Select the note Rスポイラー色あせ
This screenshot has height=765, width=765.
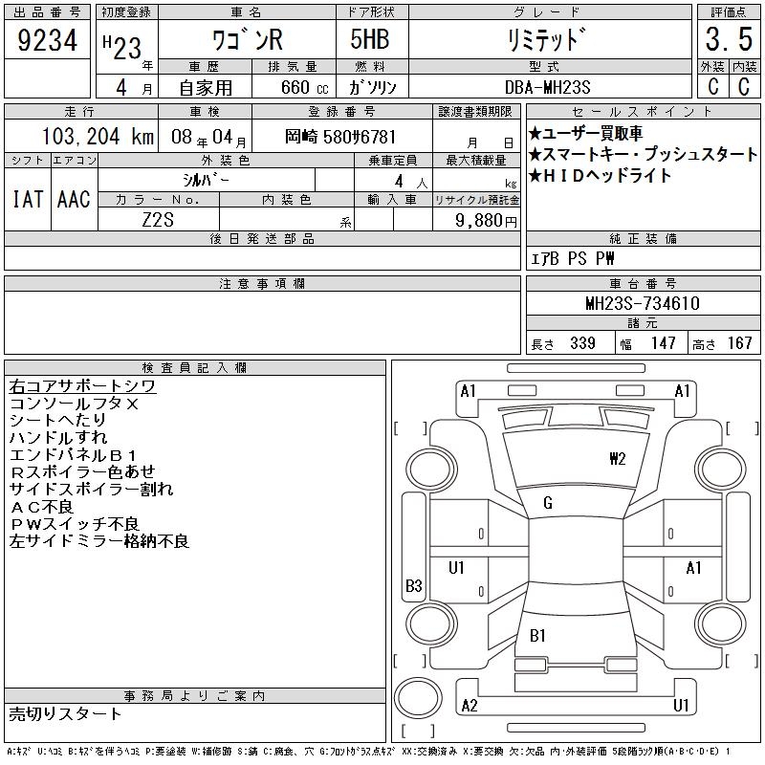[82, 472]
